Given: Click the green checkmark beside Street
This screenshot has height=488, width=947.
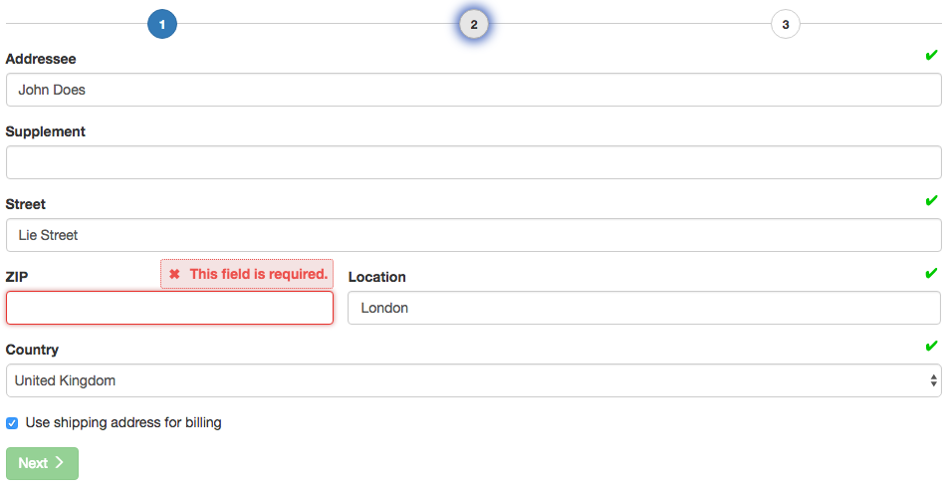Looking at the screenshot, I should [x=931, y=200].
